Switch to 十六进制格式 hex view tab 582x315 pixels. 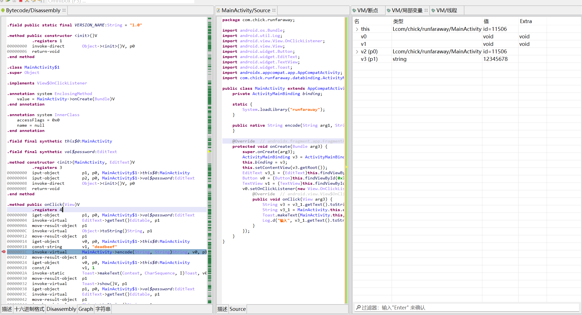coord(29,309)
